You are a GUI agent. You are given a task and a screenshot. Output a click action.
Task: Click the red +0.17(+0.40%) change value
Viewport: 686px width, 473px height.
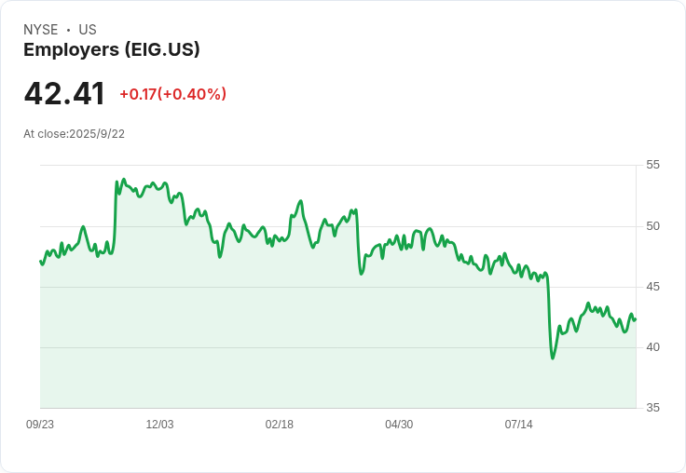pyautogui.click(x=172, y=94)
